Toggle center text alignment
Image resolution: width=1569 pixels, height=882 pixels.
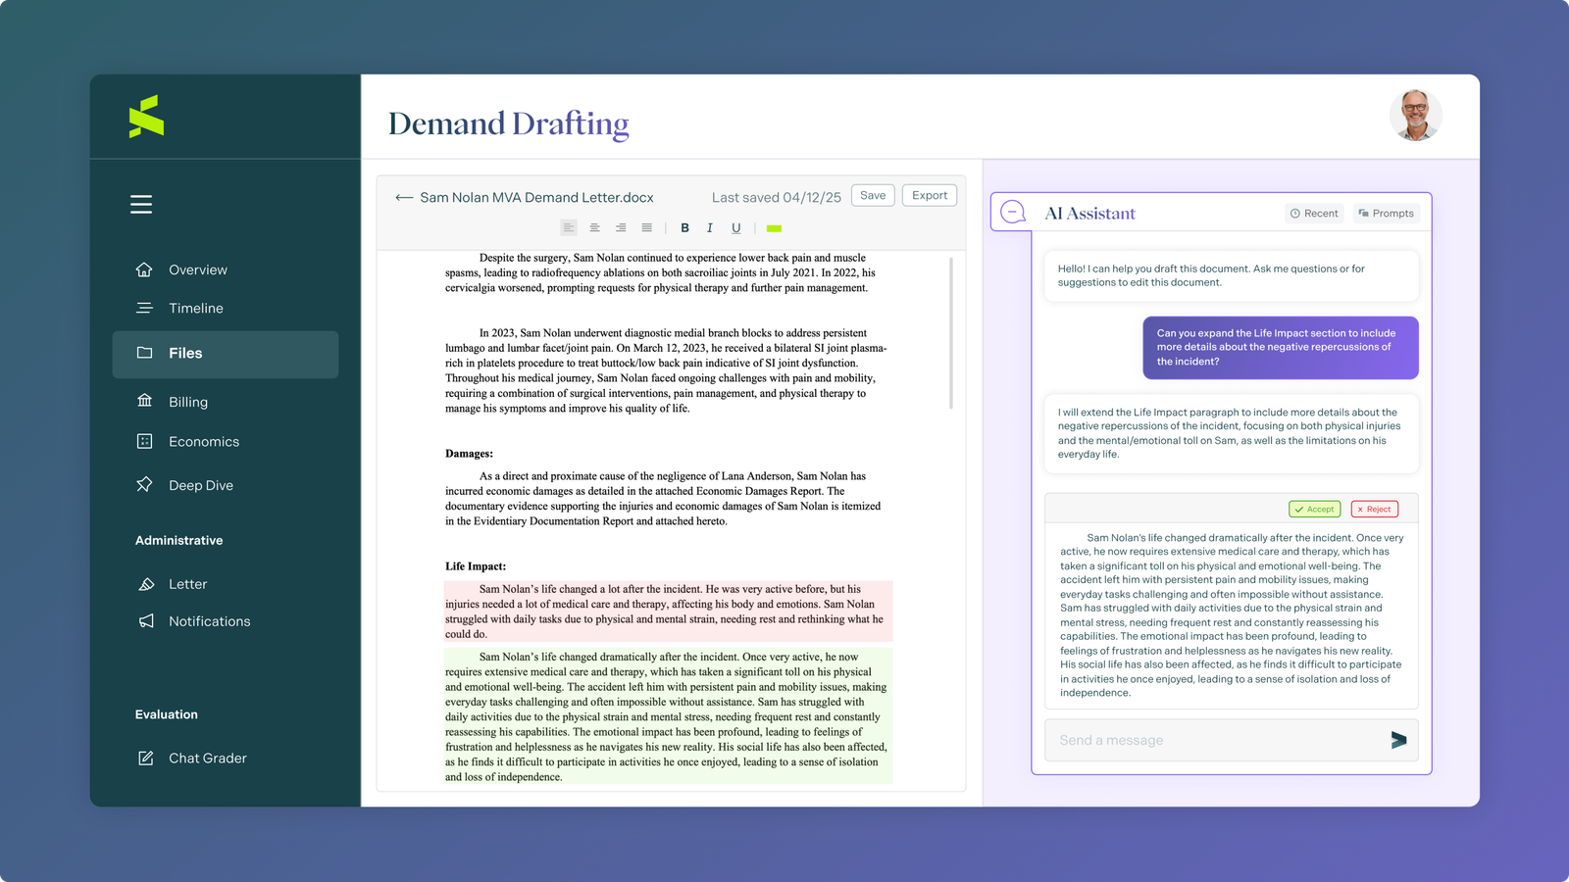click(594, 227)
